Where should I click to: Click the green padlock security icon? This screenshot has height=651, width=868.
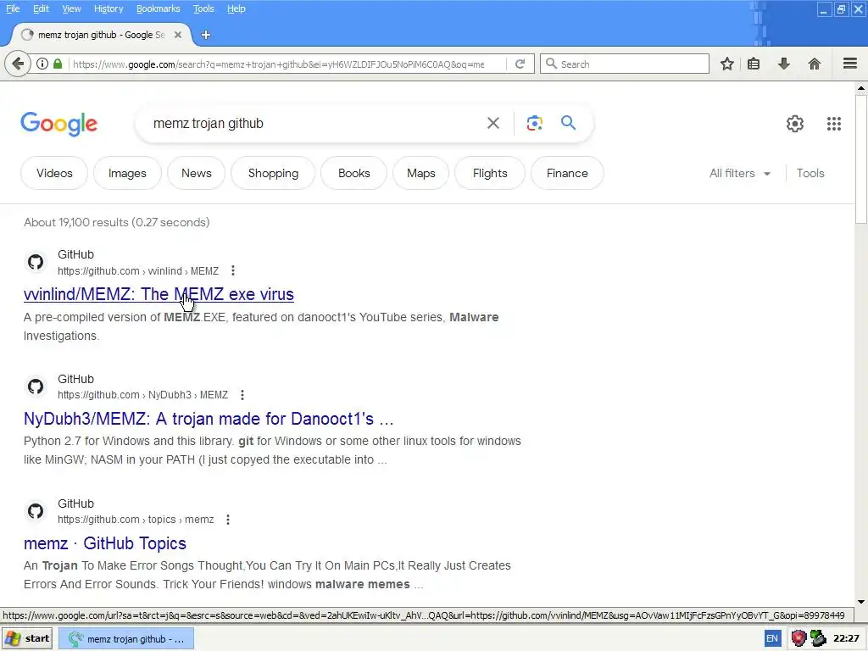[x=58, y=64]
